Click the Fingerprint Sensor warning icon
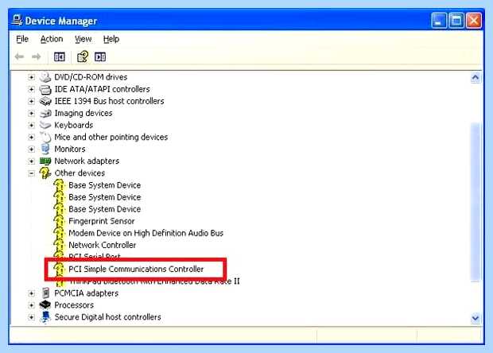This screenshot has width=493, height=353. pyautogui.click(x=59, y=221)
